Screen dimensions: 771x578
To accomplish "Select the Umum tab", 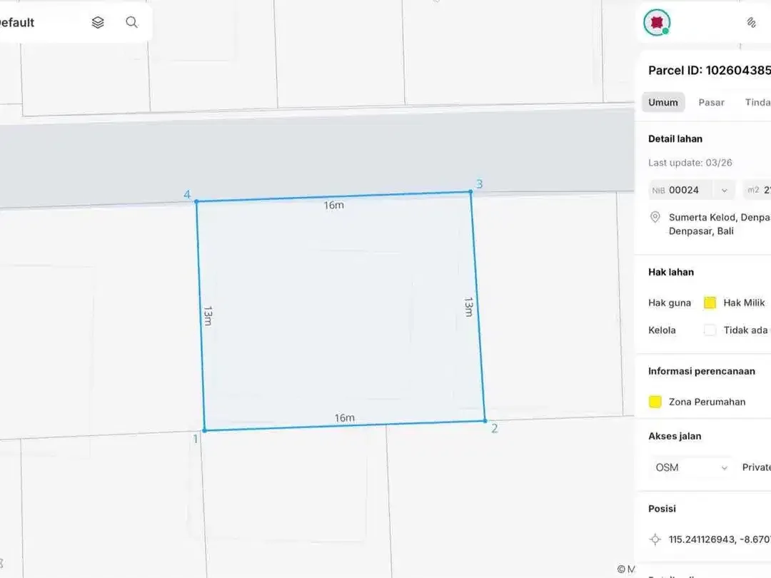I will [x=662, y=102].
